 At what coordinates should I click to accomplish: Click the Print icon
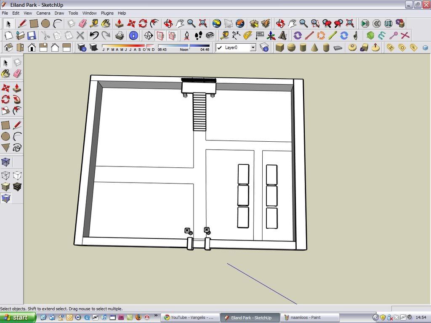pyautogui.click(x=120, y=35)
